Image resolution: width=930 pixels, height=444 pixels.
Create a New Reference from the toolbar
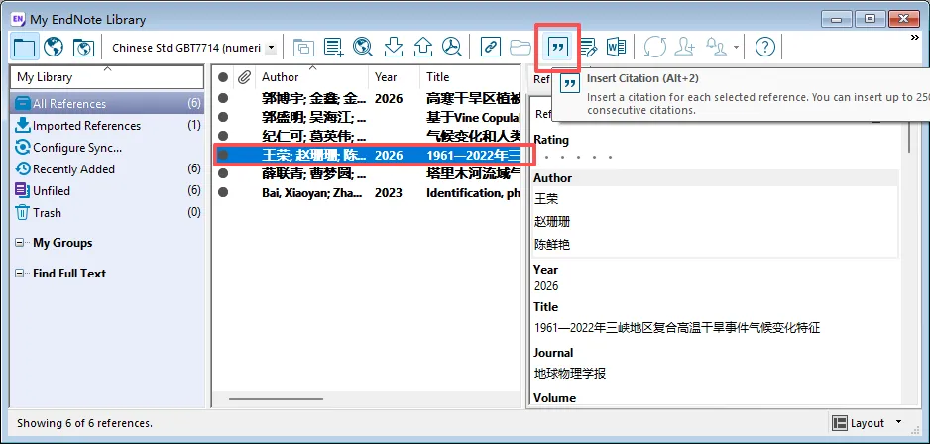point(333,47)
